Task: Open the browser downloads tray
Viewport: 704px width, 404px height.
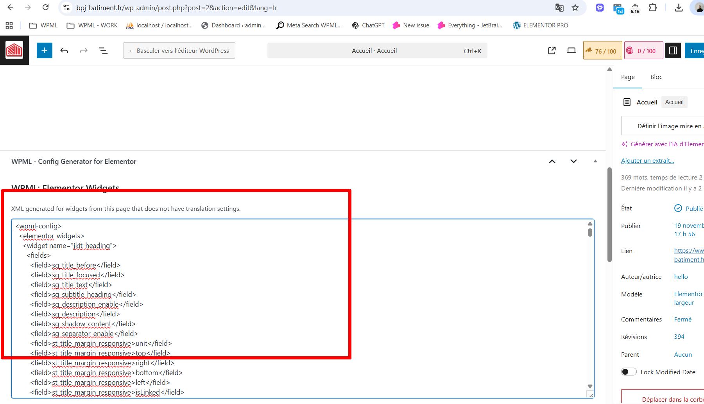Action: 679,7
